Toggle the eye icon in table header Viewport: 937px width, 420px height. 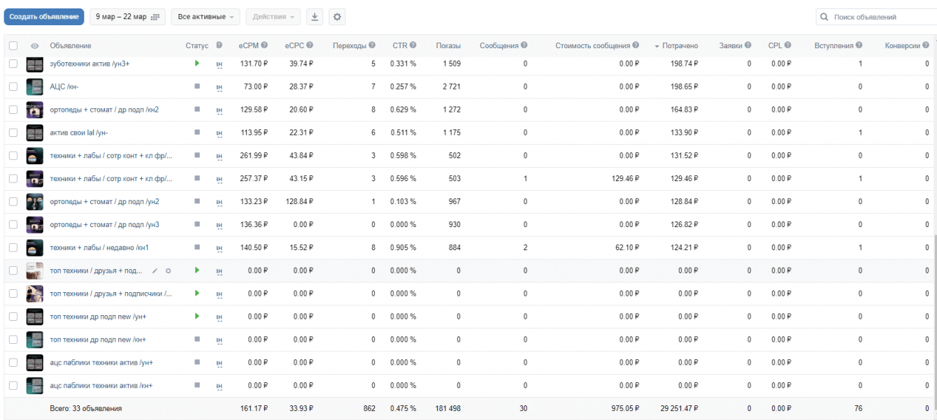click(35, 45)
